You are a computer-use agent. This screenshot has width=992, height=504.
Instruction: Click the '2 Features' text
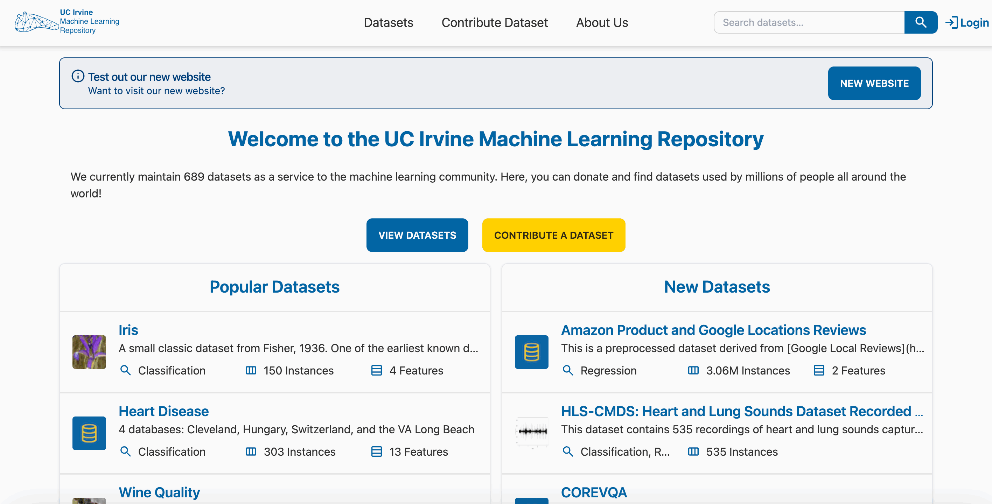pos(858,370)
